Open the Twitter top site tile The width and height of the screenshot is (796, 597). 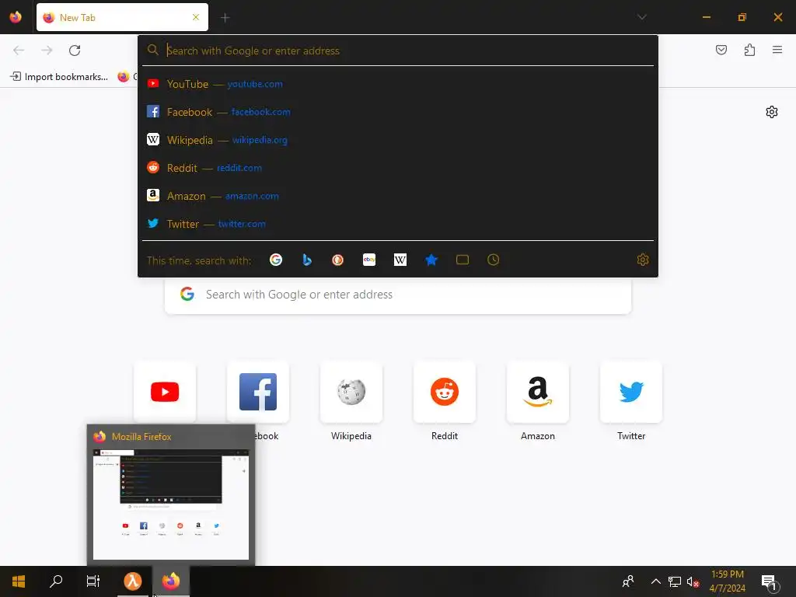tap(631, 392)
